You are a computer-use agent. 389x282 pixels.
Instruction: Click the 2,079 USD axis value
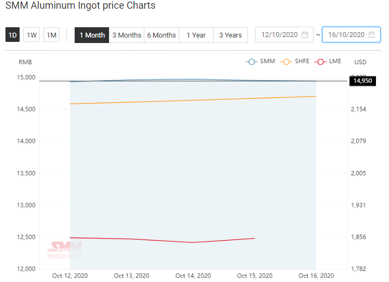point(358,141)
